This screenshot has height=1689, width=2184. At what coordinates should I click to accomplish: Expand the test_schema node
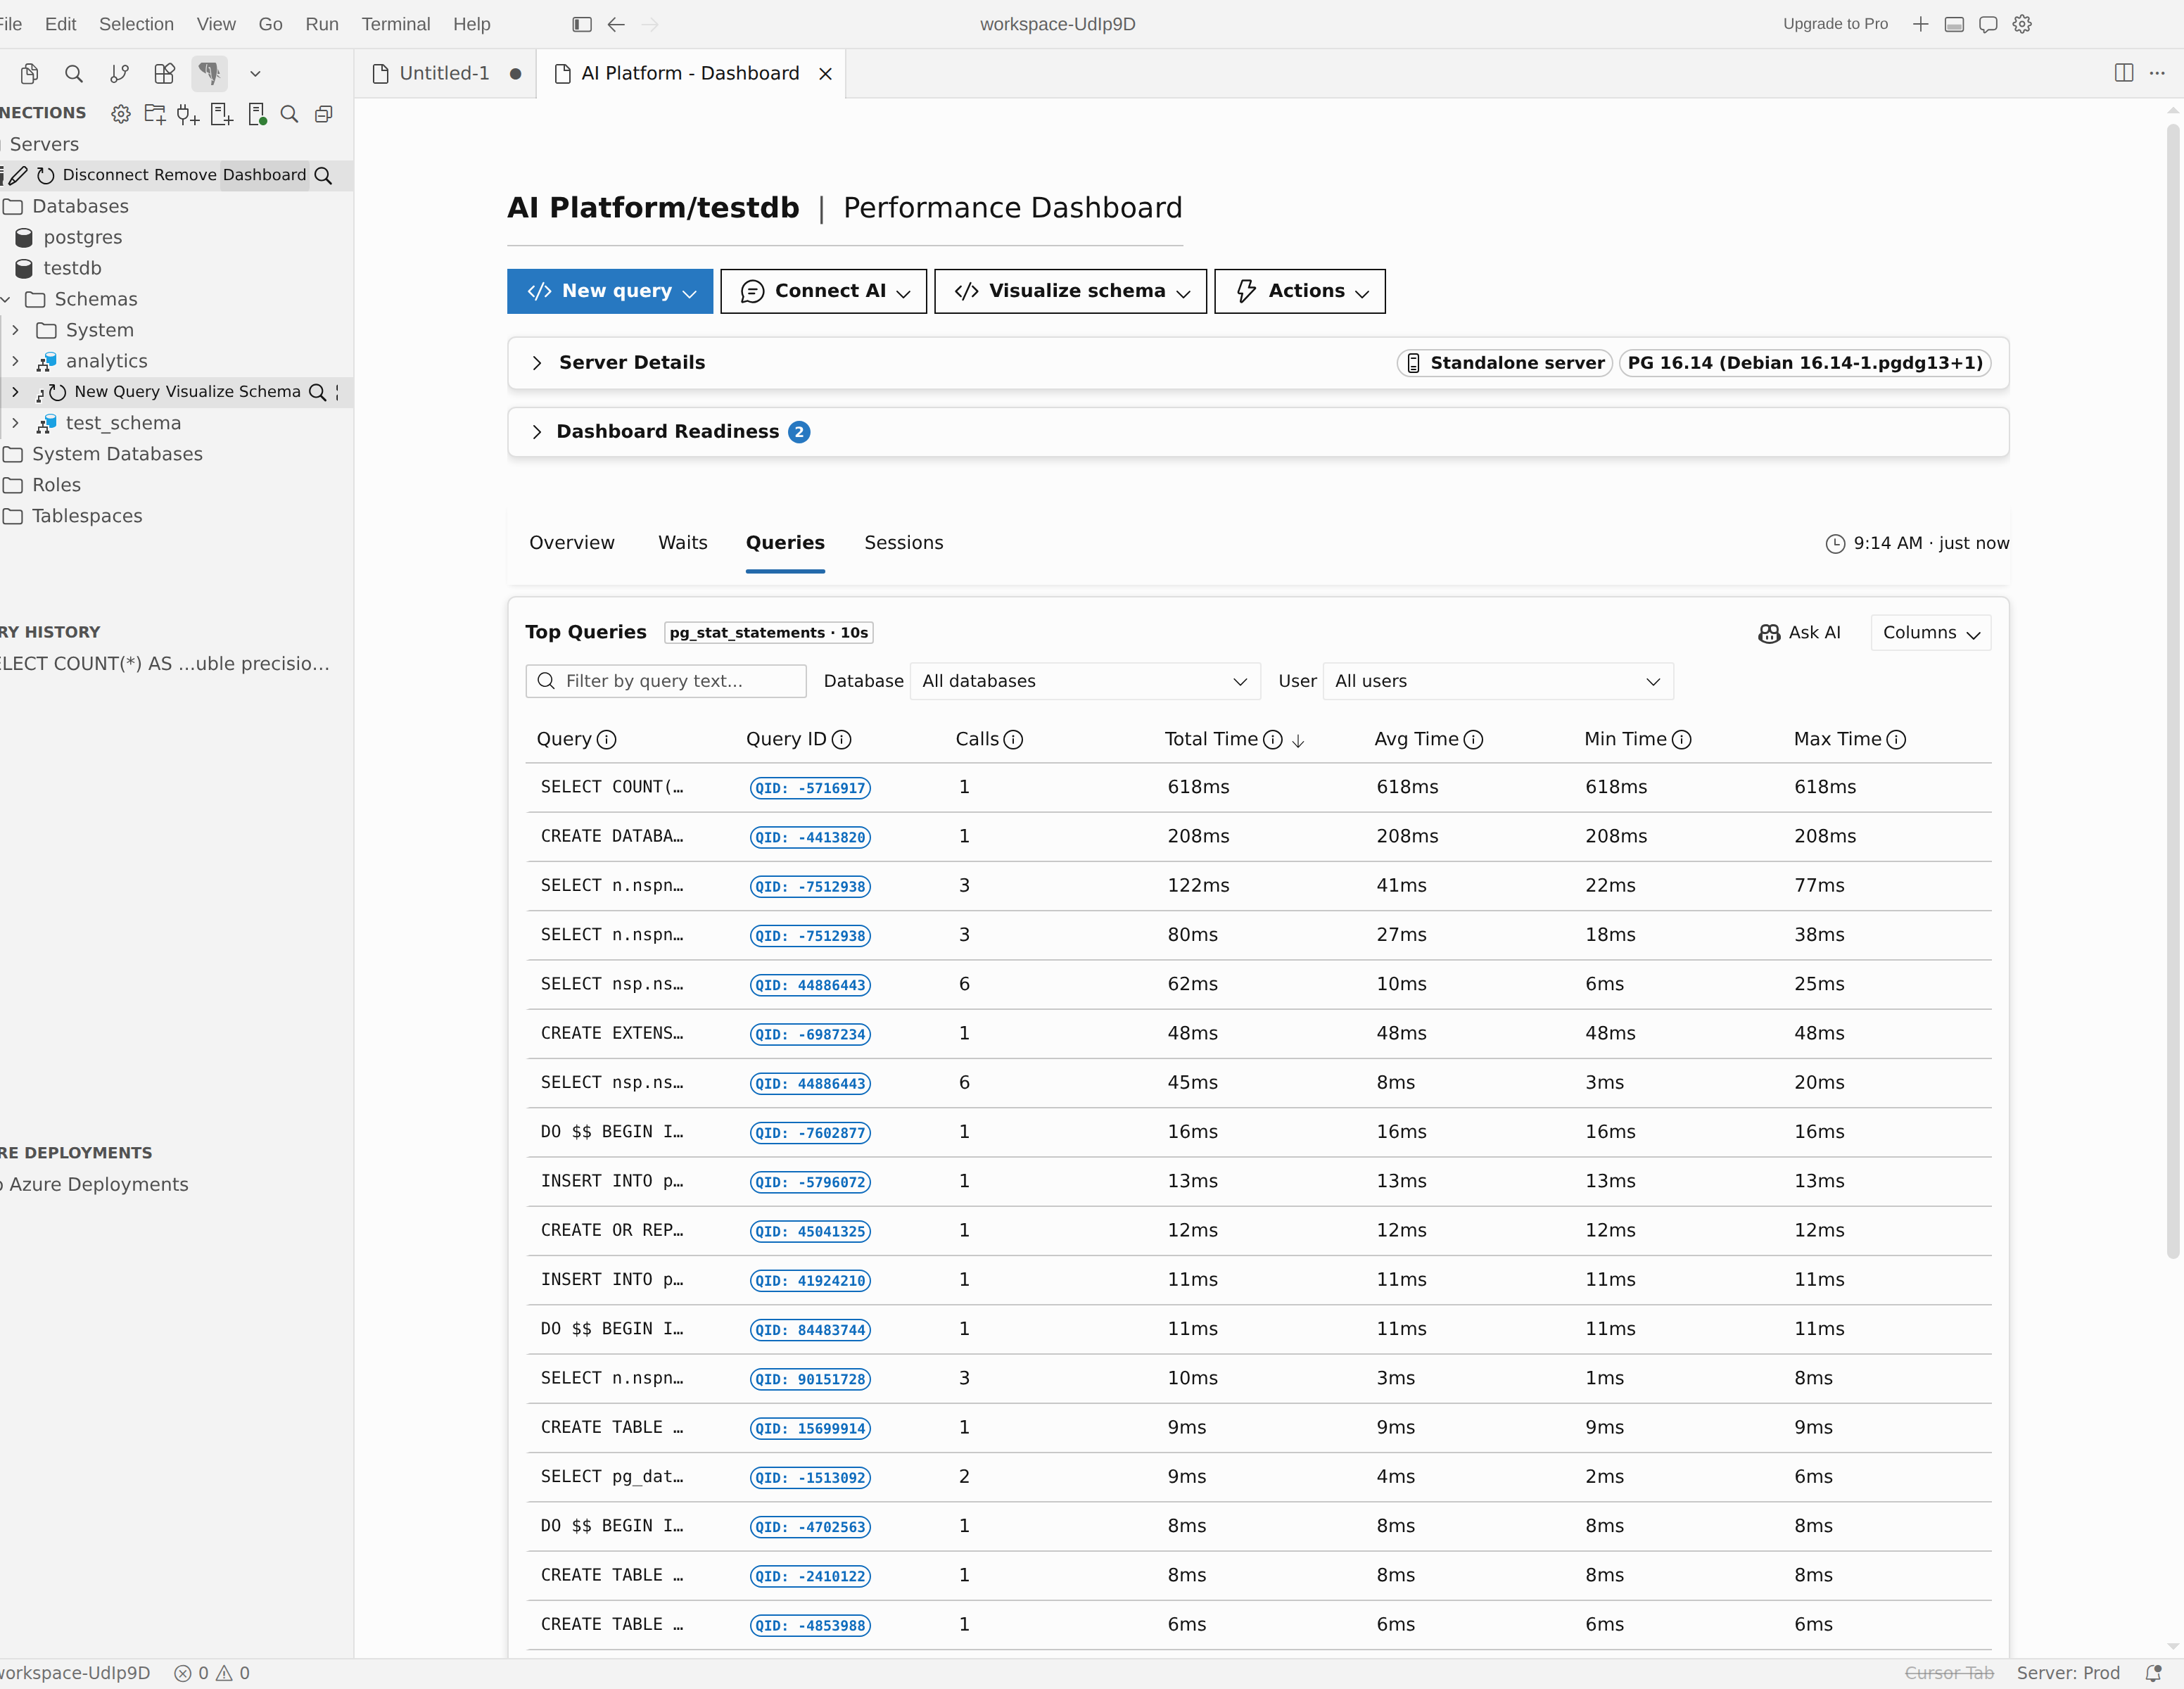(x=15, y=423)
